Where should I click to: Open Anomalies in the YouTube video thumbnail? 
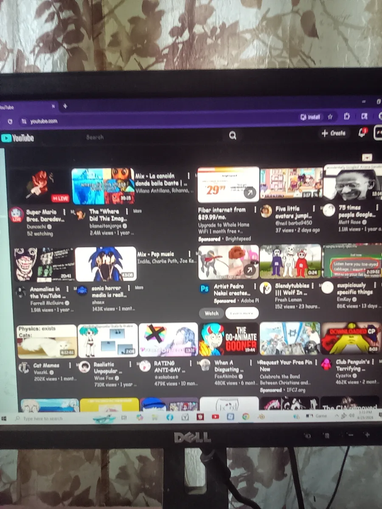pos(44,264)
